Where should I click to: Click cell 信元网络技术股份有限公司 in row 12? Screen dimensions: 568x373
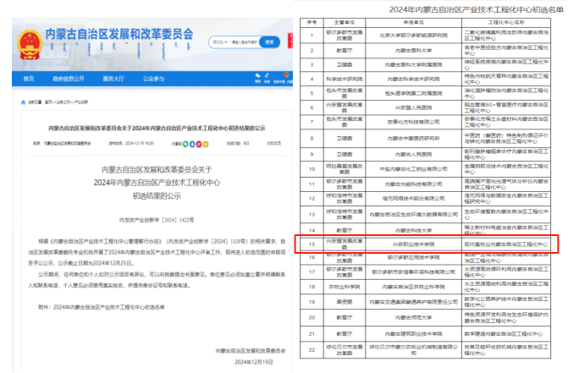pyautogui.click(x=414, y=199)
